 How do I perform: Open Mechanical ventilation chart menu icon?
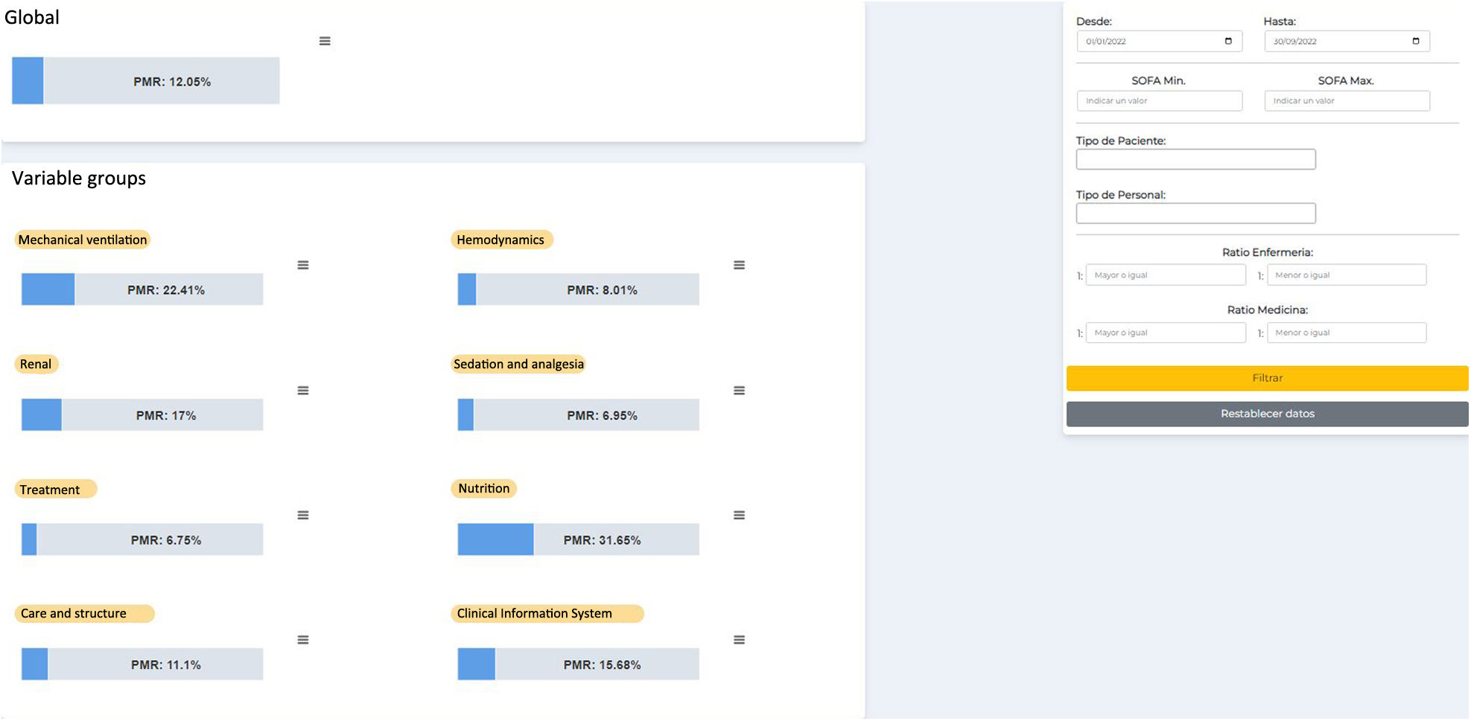click(x=303, y=265)
